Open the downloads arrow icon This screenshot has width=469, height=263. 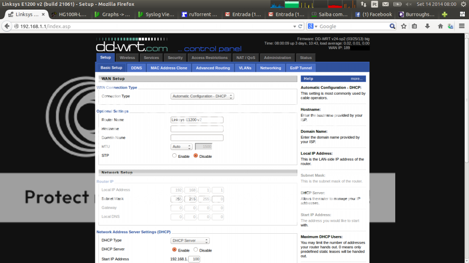tap(427, 27)
